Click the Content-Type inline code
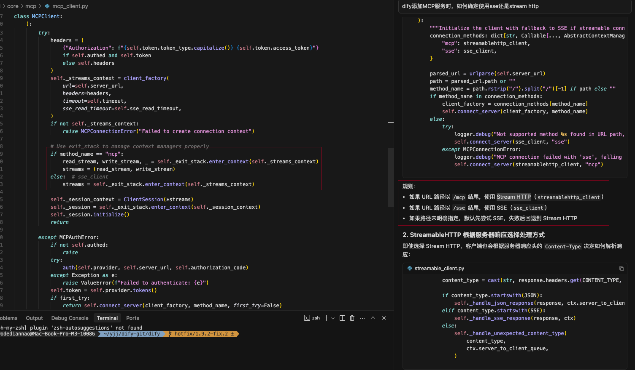Screen dimensions: 635x370 point(563,247)
